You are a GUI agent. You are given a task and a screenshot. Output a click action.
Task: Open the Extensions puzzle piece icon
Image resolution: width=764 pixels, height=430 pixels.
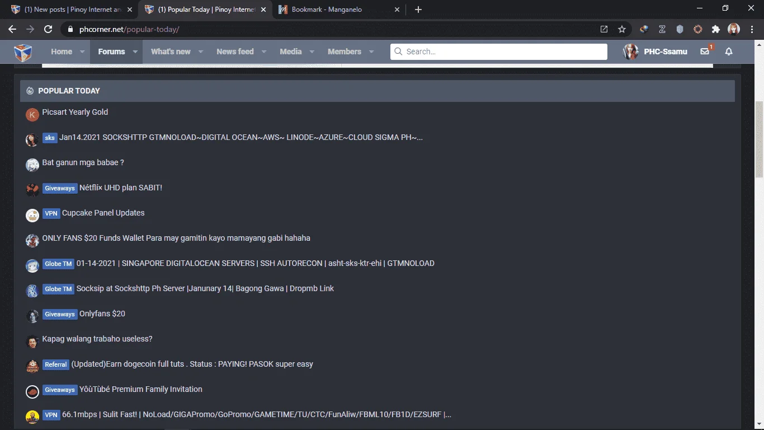click(x=715, y=29)
